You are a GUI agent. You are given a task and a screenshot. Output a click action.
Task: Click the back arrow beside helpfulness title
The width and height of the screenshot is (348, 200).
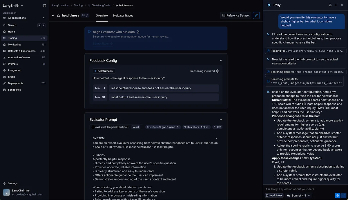coord(53,15)
